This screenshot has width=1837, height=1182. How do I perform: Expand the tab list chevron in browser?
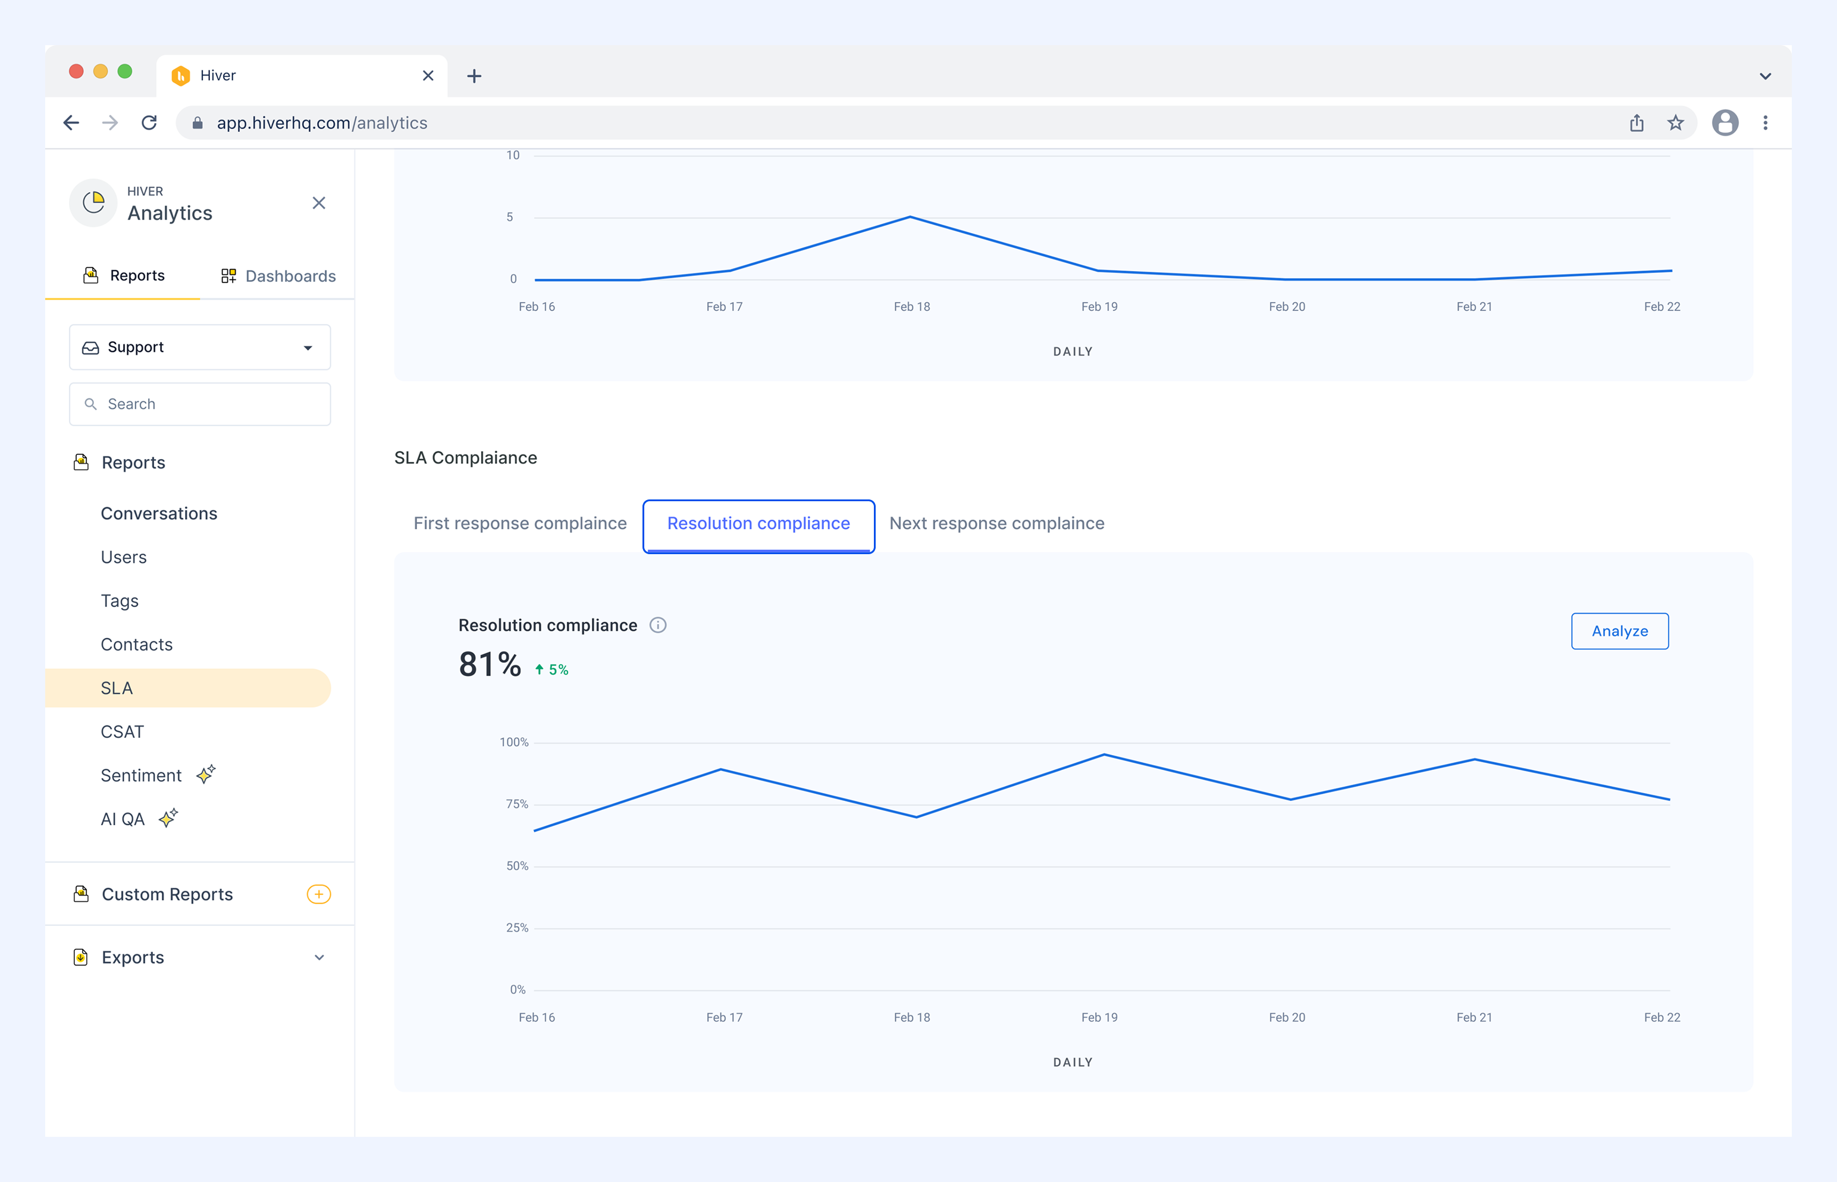click(x=1766, y=76)
